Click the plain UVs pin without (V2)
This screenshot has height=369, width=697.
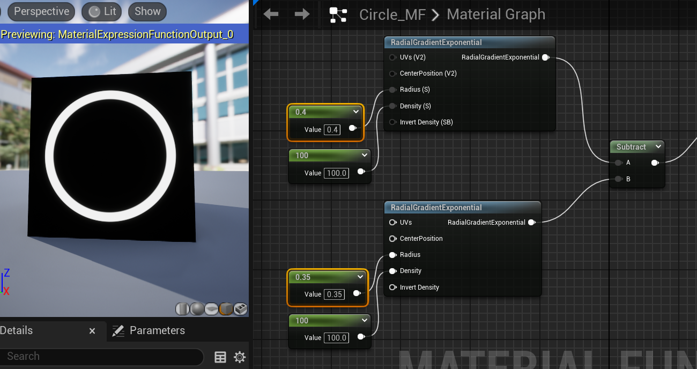(393, 222)
